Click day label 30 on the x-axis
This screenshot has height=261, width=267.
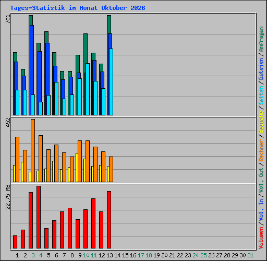coord(242,255)
